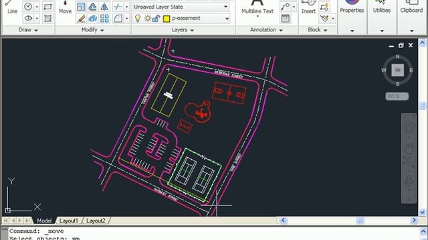This screenshot has height=240, width=428.
Task: Click S on the ViewCube compass
Action: pos(397,84)
